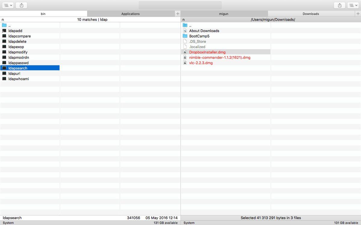Click the vlc-2.2.3.dmg disk image icon
Image resolution: width=361 pixels, height=225 pixels.
(x=185, y=63)
